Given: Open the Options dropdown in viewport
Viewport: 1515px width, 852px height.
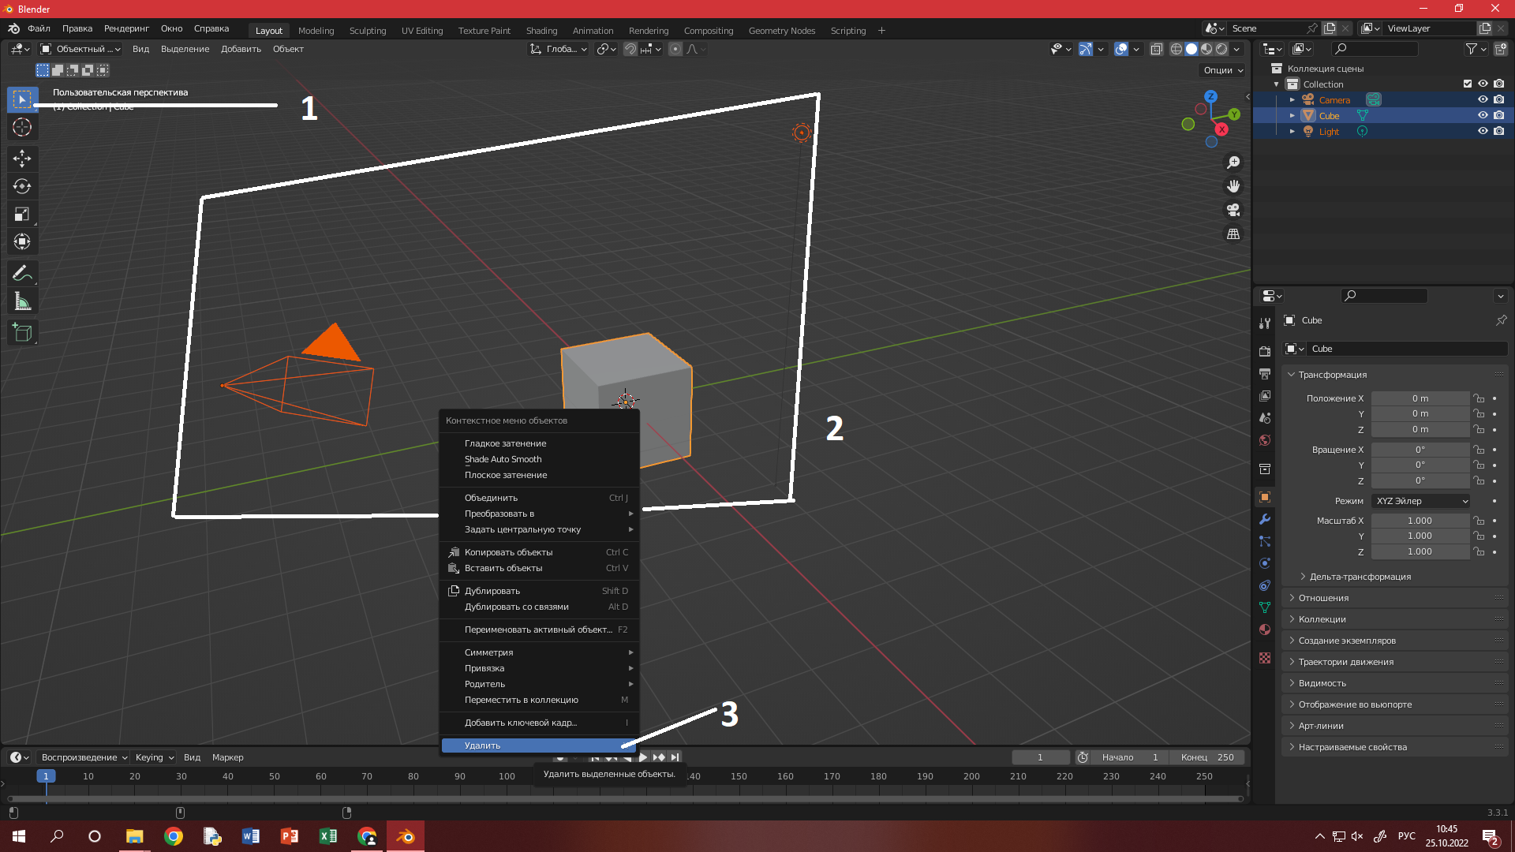Looking at the screenshot, I should pyautogui.click(x=1222, y=70).
